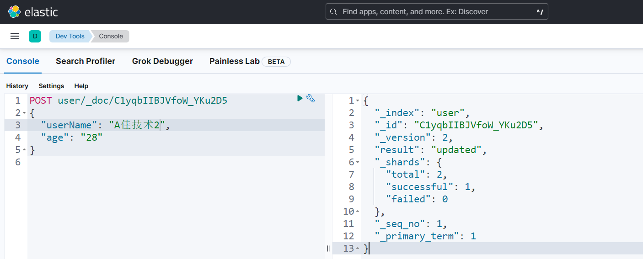This screenshot has height=259, width=643.
Task: Open the Grok Debugger tab
Action: (x=162, y=61)
